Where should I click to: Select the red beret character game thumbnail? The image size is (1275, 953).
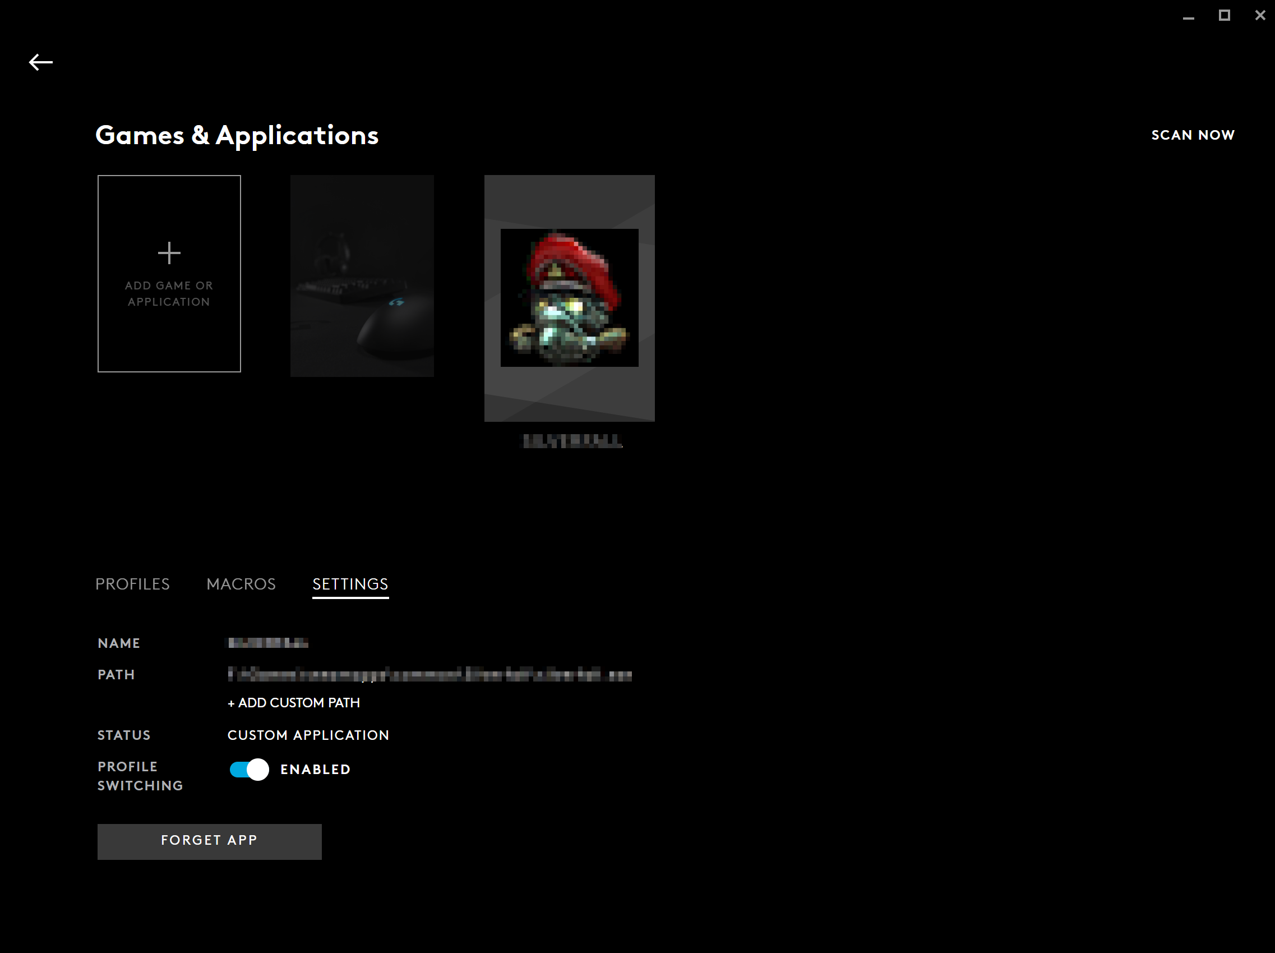(x=569, y=297)
